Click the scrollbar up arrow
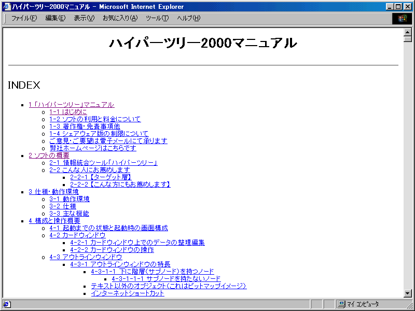This screenshot has height=311, width=415. 408,32
